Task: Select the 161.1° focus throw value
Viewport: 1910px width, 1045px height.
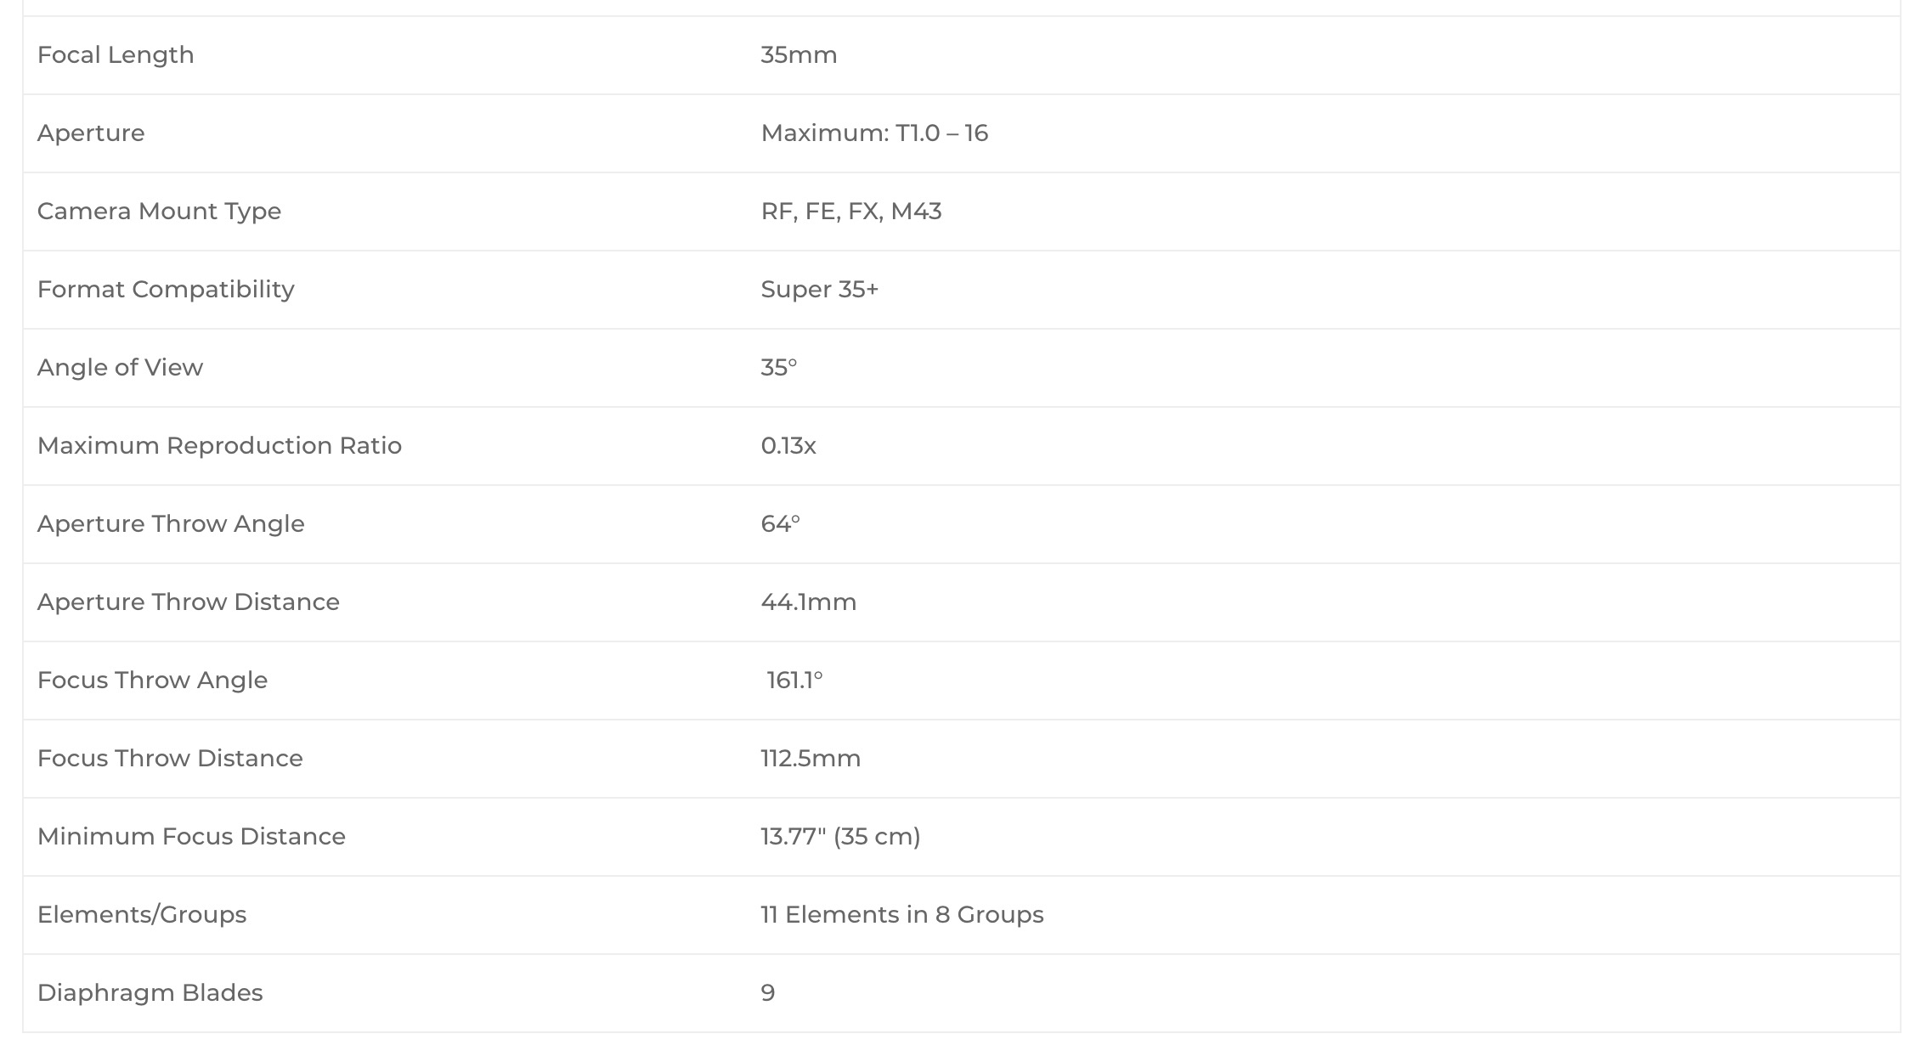Action: coord(794,681)
